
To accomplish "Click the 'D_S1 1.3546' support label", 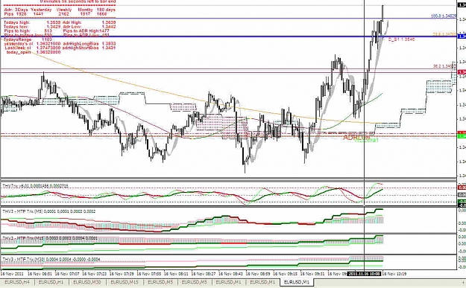I will 402,39.
